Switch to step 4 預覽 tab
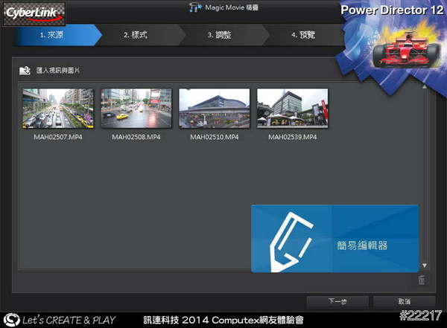This screenshot has width=447, height=328. (x=303, y=35)
